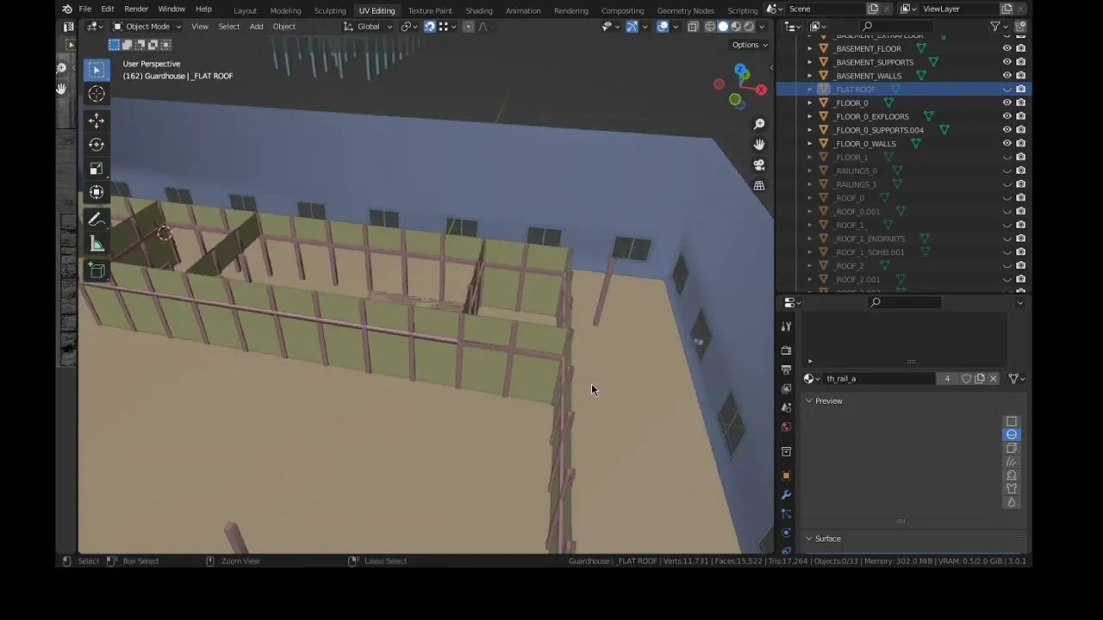Click the viewport pan hand icon
Screen dimensions: 1103x620
[x=759, y=145]
